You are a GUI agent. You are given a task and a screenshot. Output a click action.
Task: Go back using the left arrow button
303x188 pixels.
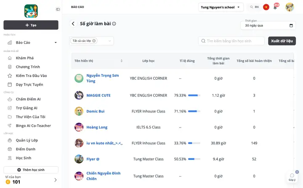(73, 23)
